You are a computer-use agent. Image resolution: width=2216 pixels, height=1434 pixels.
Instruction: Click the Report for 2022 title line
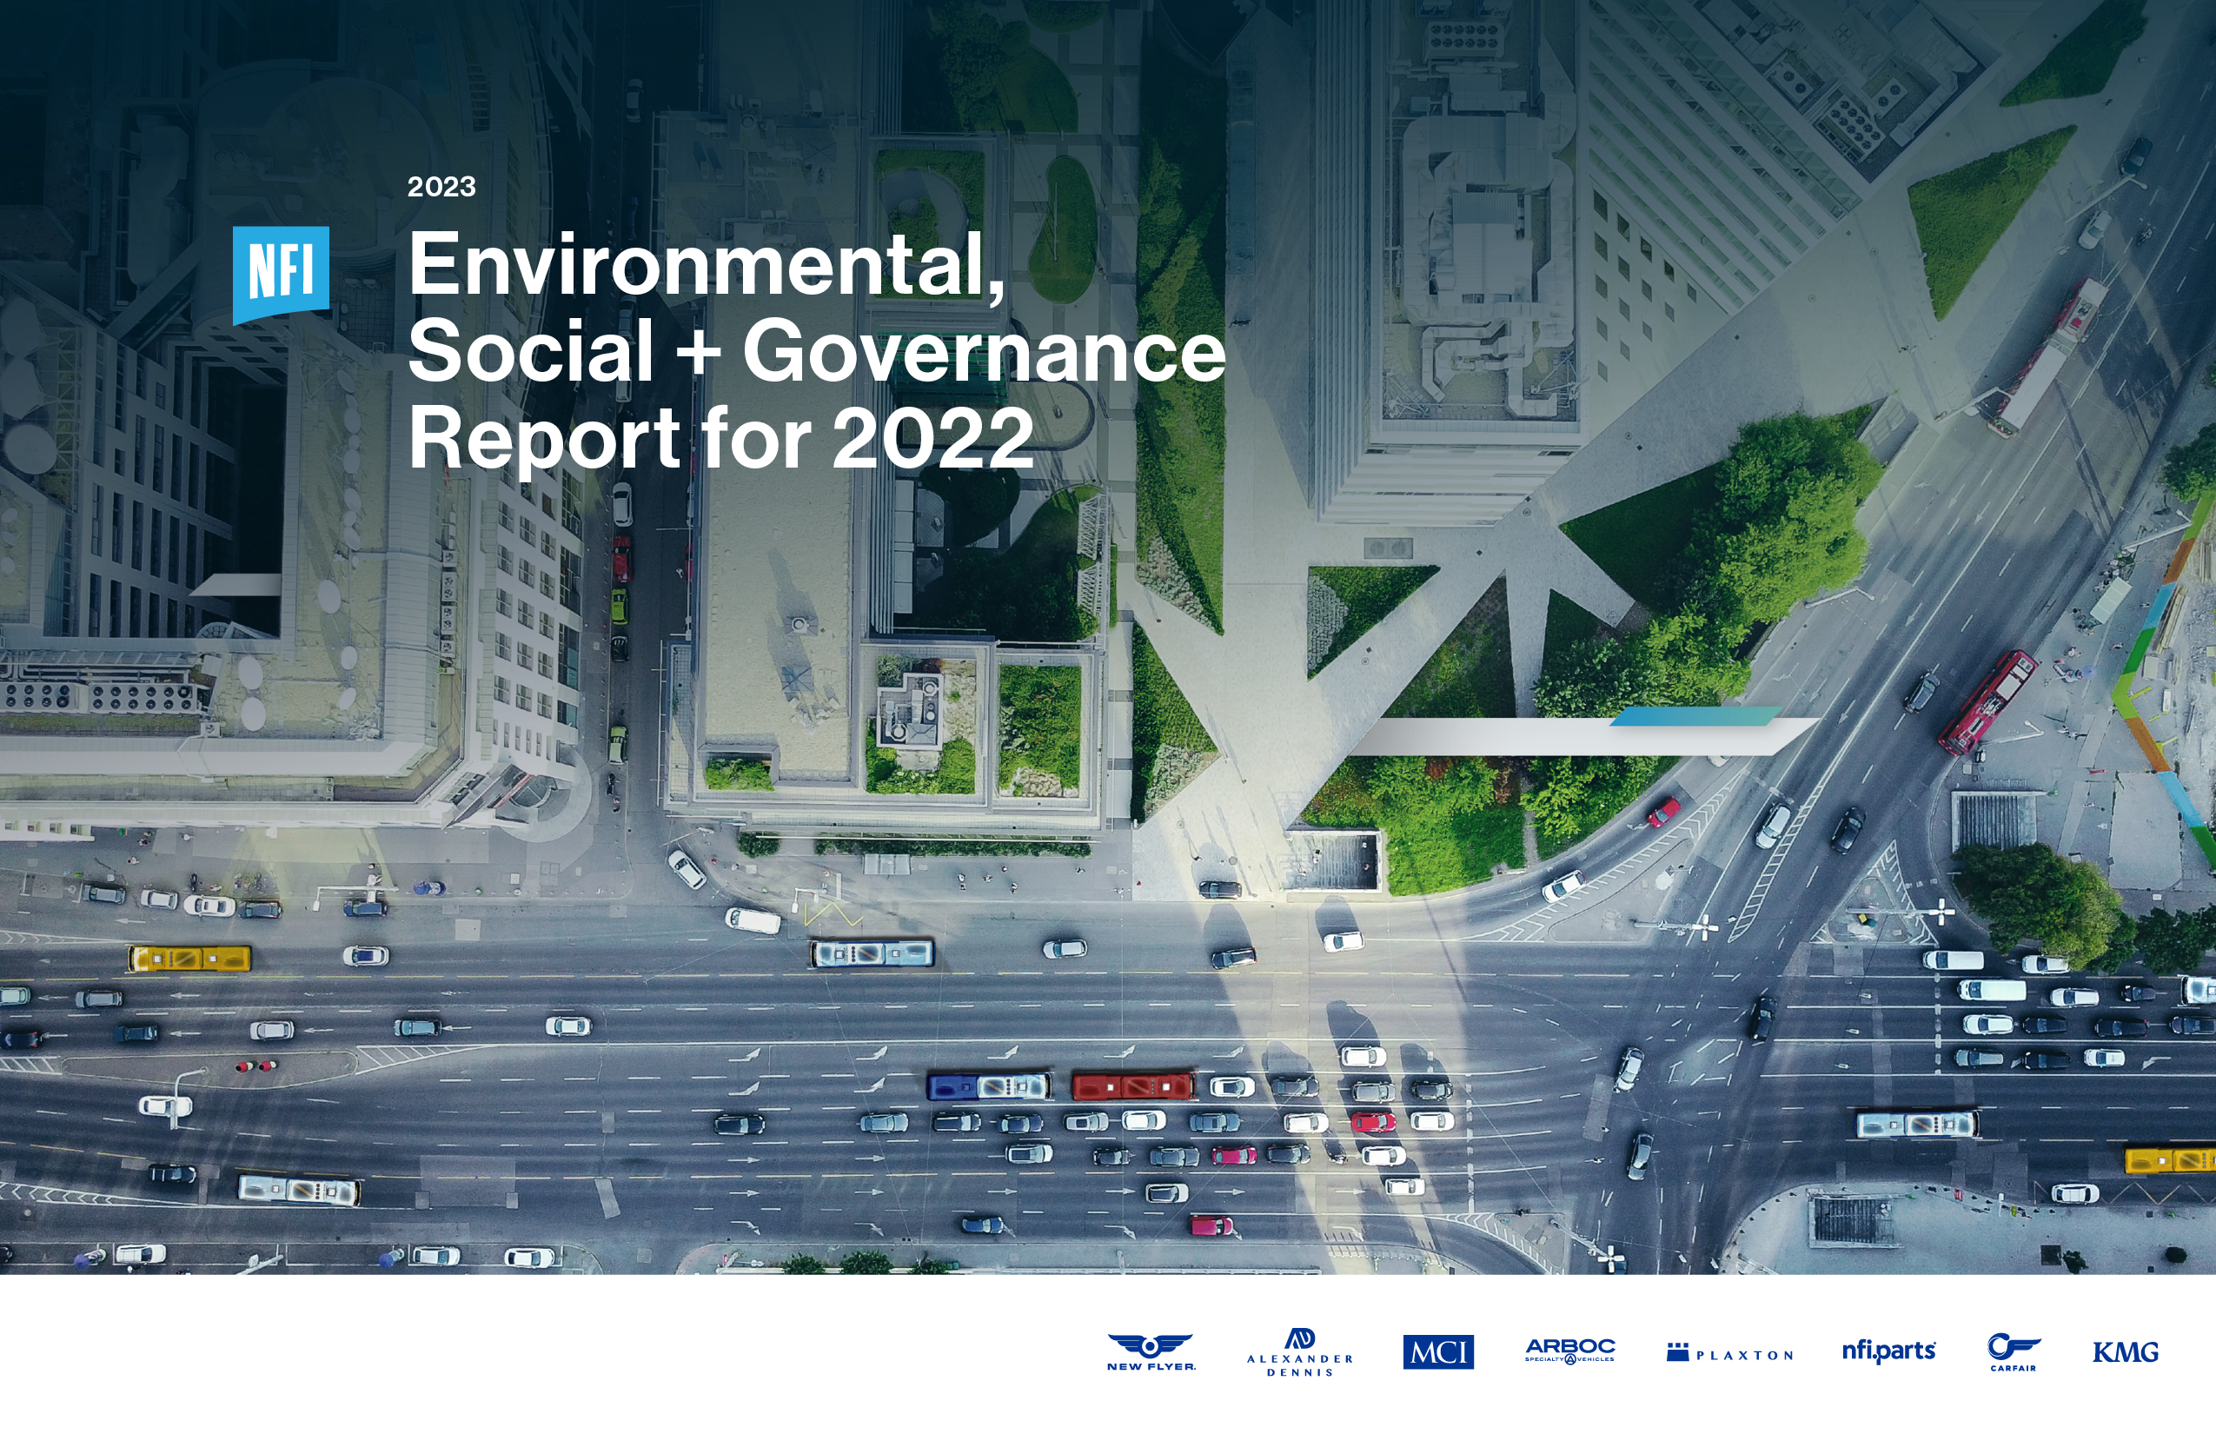coord(720,438)
